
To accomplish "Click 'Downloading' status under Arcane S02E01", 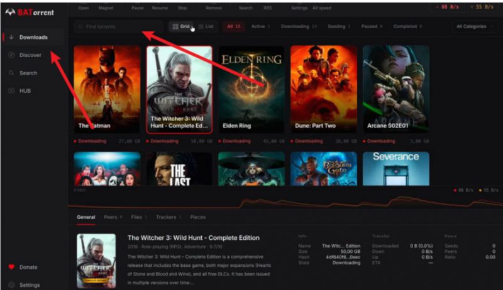I will pos(381,141).
